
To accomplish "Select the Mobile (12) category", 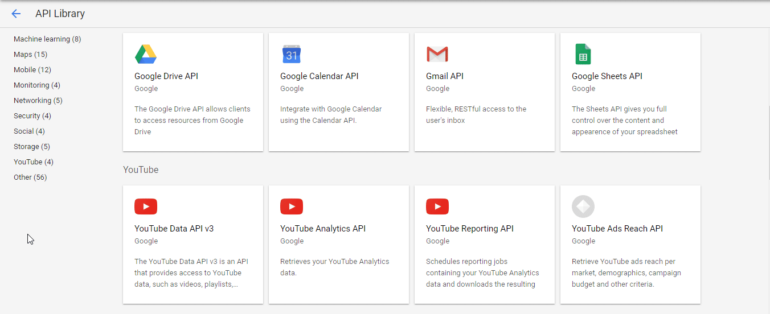I will 32,70.
